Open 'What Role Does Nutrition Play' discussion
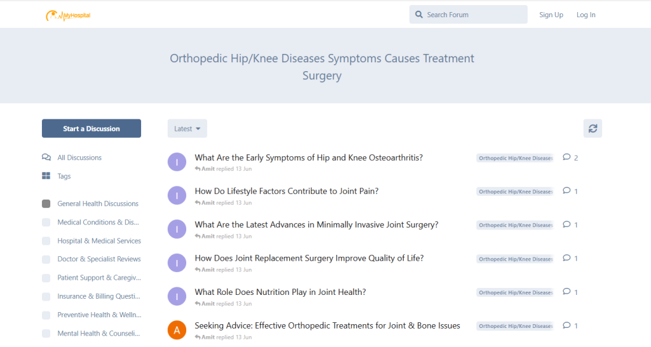 coord(280,292)
